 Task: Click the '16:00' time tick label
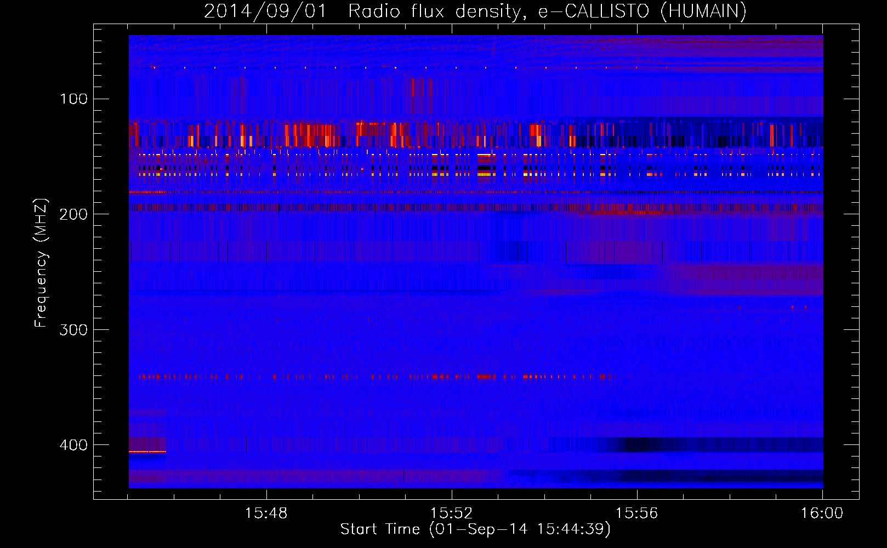[822, 513]
